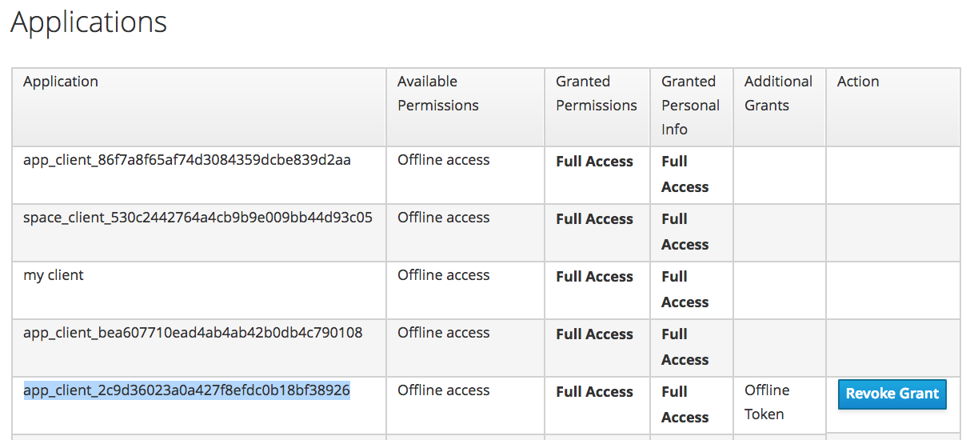Click the Granted Permissions column header
974x440 pixels.
(597, 94)
